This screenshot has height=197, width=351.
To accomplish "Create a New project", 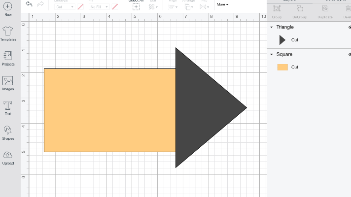I will (8, 9).
